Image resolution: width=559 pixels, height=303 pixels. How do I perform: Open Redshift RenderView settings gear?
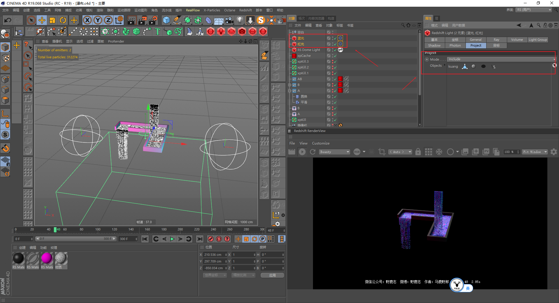click(x=554, y=152)
